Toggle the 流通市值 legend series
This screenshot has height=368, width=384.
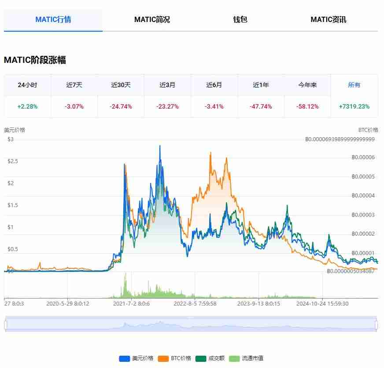[249, 358]
